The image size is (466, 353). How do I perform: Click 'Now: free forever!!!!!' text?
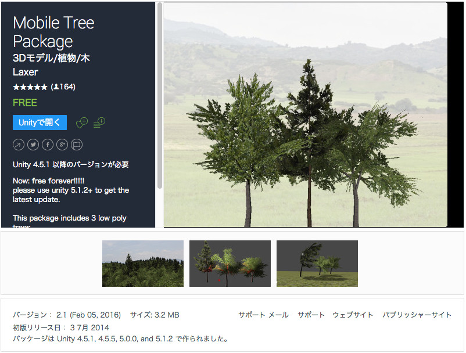click(48, 181)
